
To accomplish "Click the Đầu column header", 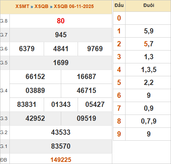I will point(119,5).
